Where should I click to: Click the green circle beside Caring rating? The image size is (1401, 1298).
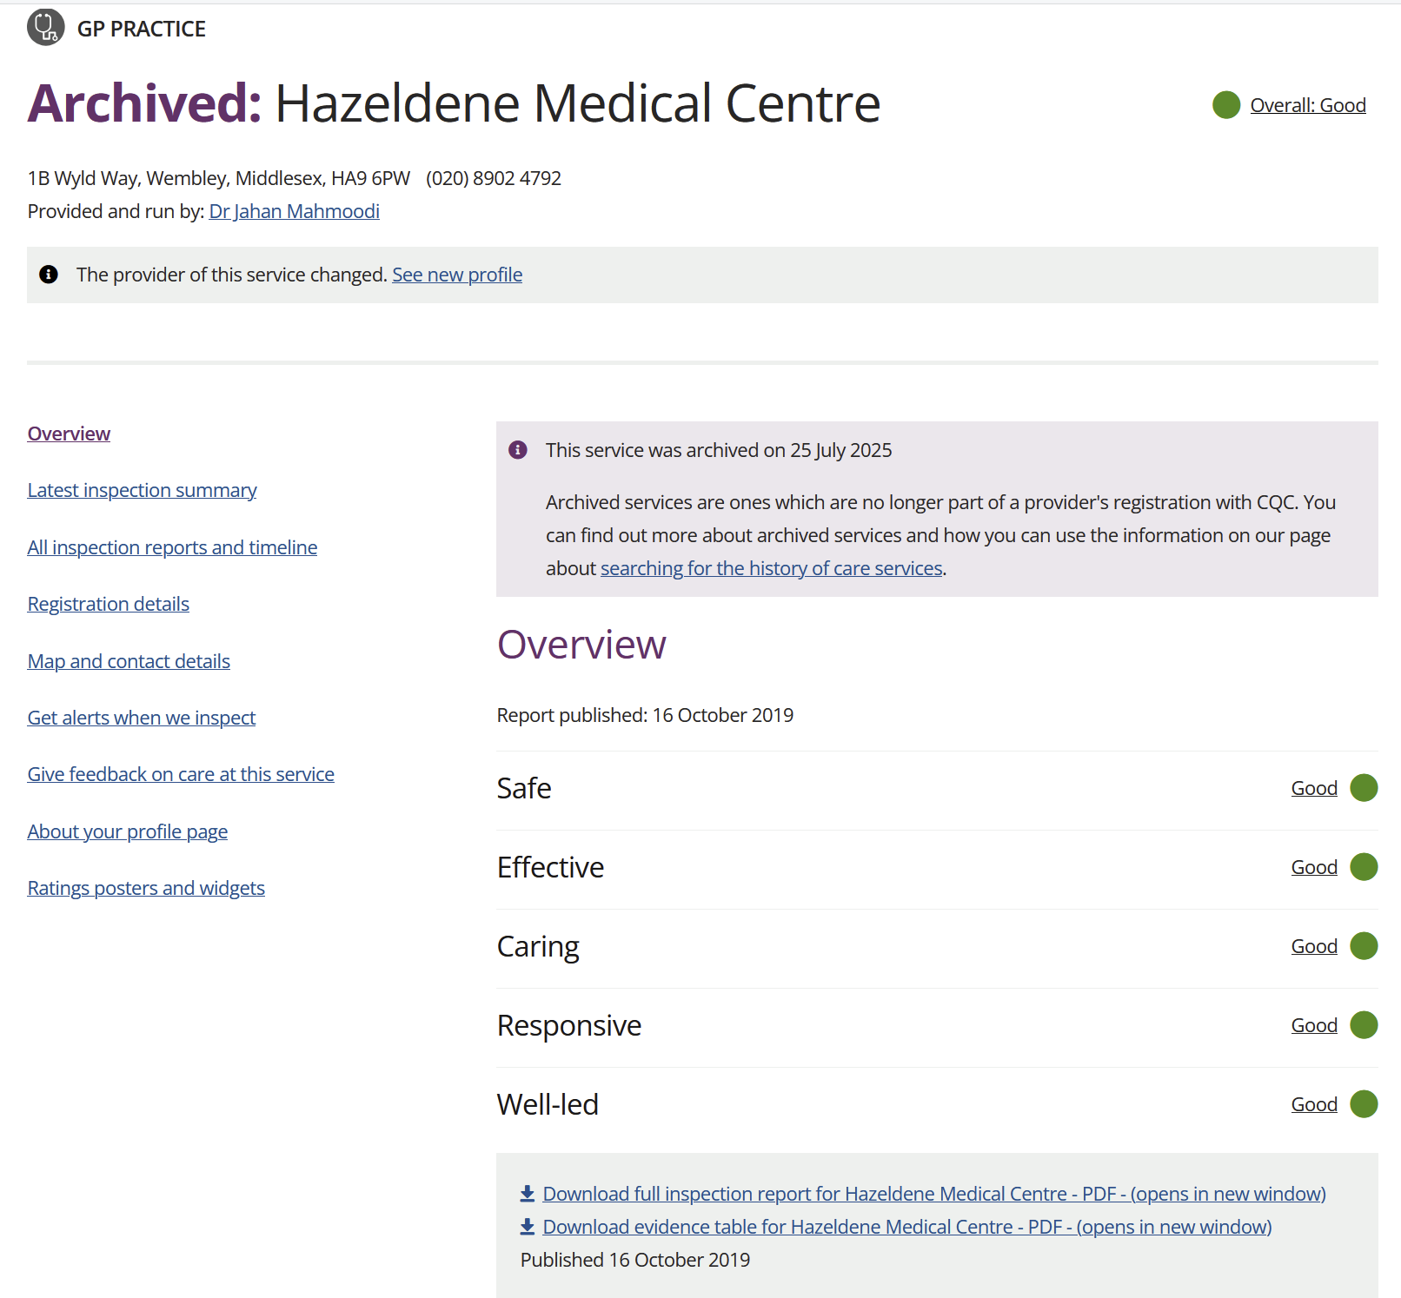[1364, 946]
